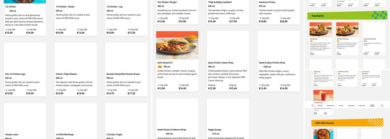Click the strawberry lemonade drink photo
Image resolution: width=390 pixels, height=139 pixels.
(323, 96)
